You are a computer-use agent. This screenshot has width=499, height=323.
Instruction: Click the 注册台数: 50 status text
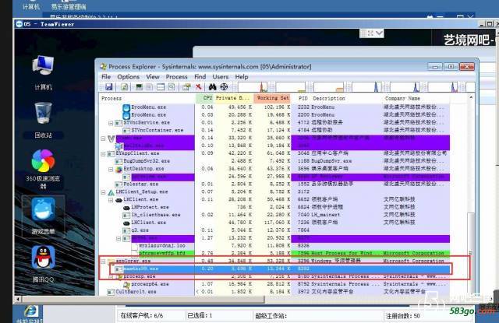[403, 316]
